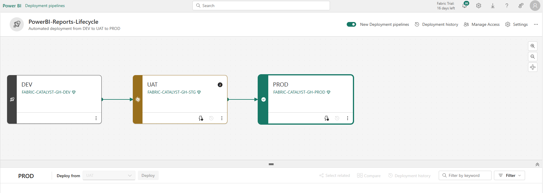The height and width of the screenshot is (193, 543).
Task: Click the UAT stage compare status icon
Action: pos(138,99)
